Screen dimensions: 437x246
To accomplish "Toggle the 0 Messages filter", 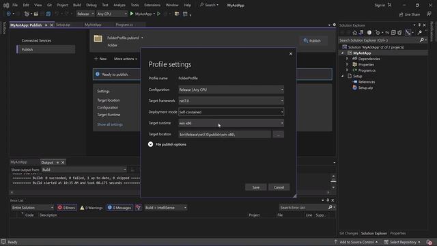I will (119, 208).
